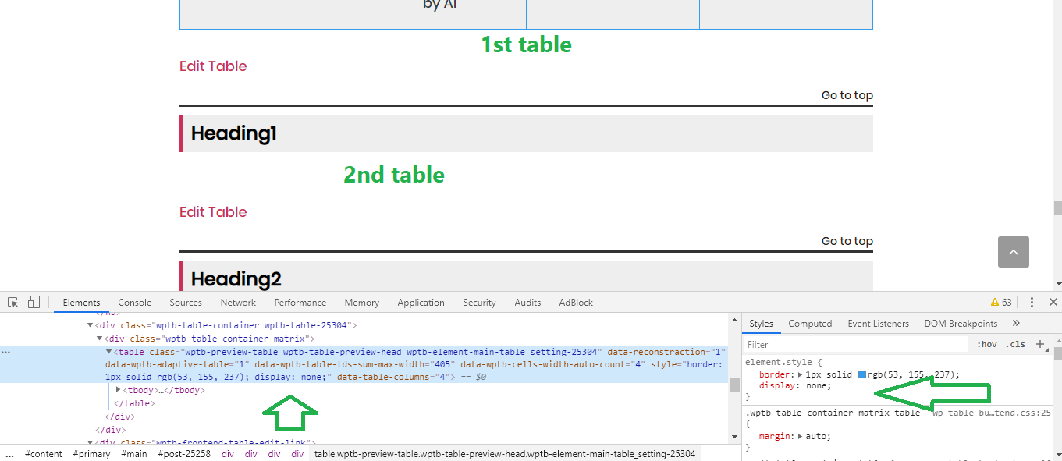Click the breadcrumb ellipsis at bottom left
The width and height of the screenshot is (1062, 461).
pos(9,453)
